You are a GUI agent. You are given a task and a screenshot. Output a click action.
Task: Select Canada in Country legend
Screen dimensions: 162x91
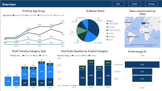(110, 33)
